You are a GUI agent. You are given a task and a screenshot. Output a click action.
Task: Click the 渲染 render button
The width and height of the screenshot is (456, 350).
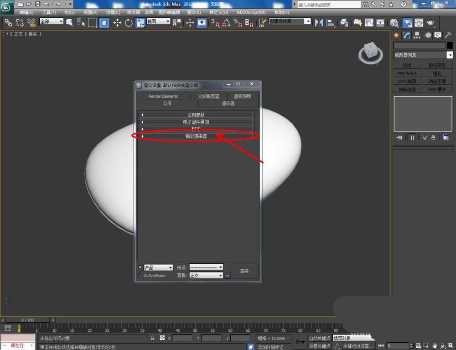(x=244, y=271)
